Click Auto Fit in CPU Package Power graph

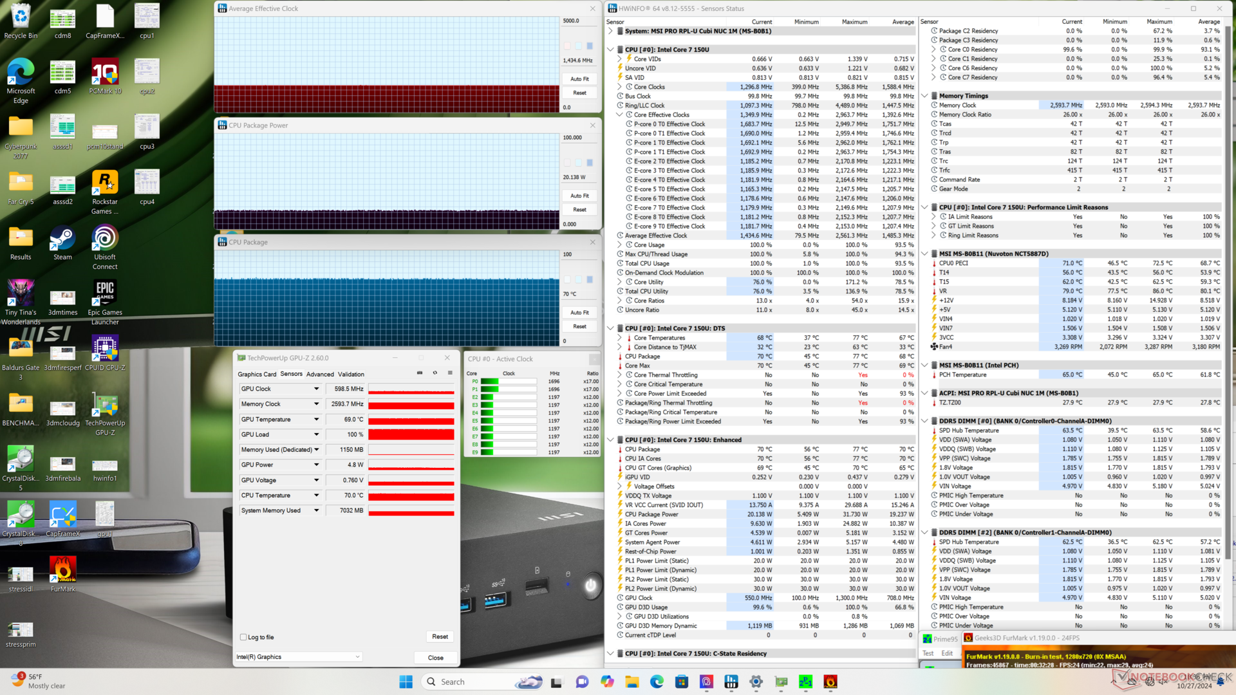579,196
